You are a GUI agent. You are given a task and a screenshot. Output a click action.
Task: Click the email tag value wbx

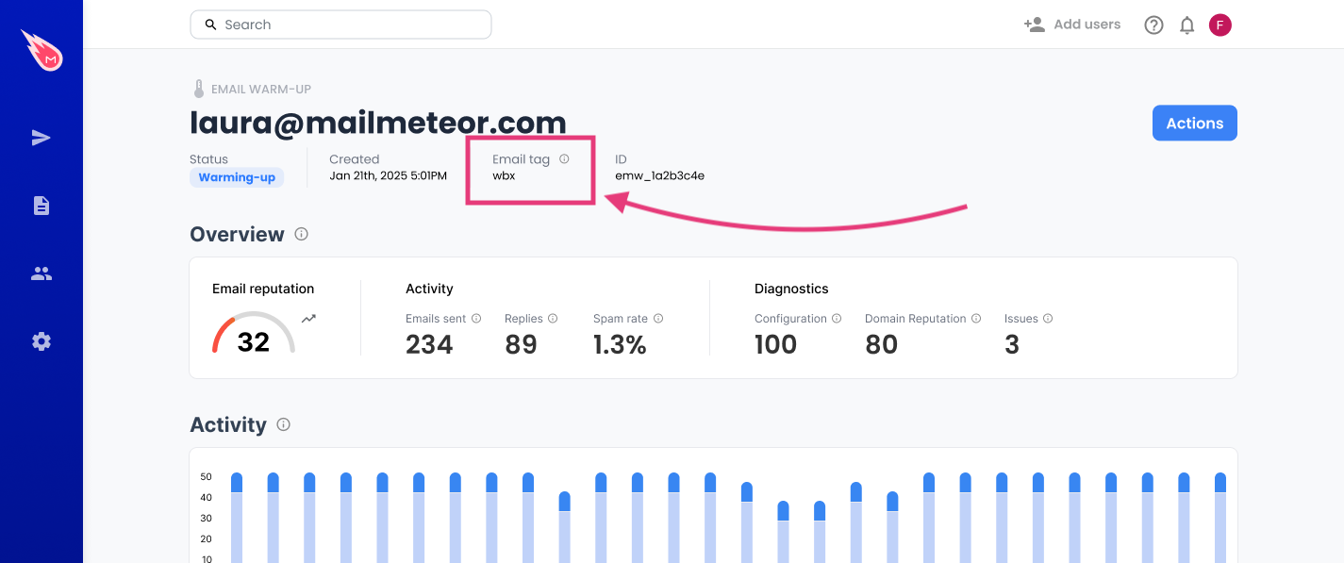[x=504, y=175]
